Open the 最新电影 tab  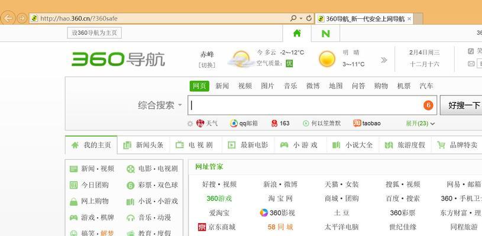point(248,145)
